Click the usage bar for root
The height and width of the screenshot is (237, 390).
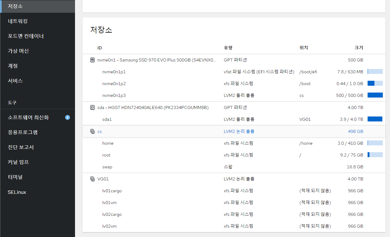[x=375, y=155]
